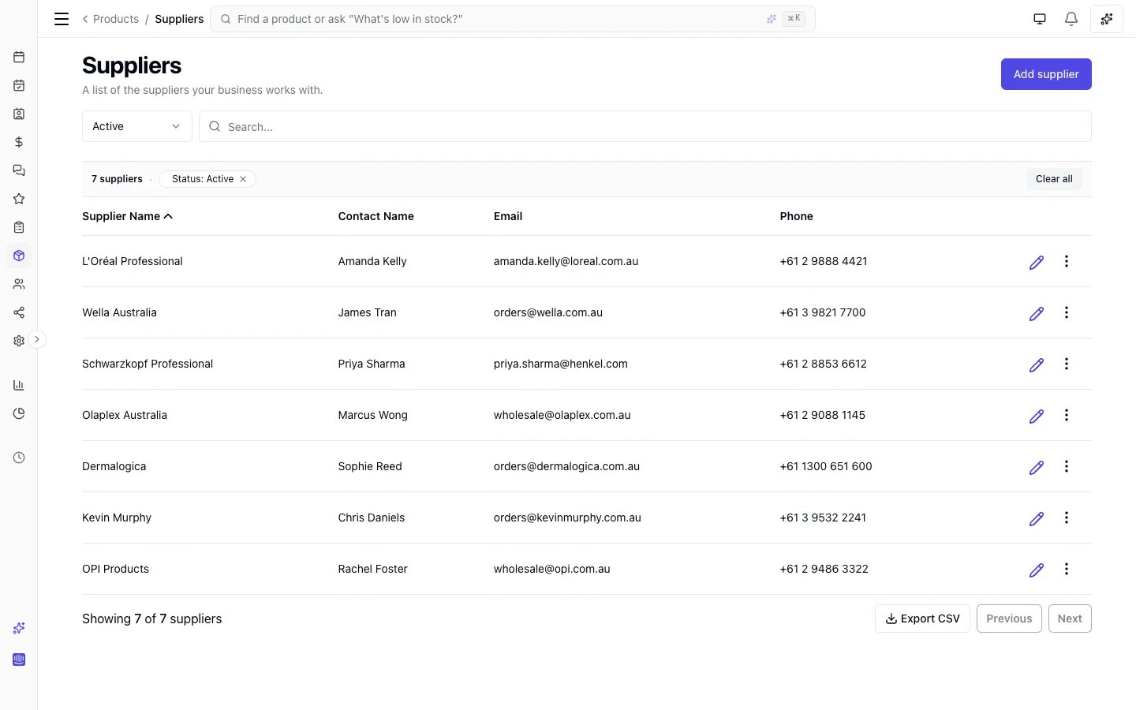1136x710 pixels.
Task: Click contact name James Tran
Action: click(367, 312)
